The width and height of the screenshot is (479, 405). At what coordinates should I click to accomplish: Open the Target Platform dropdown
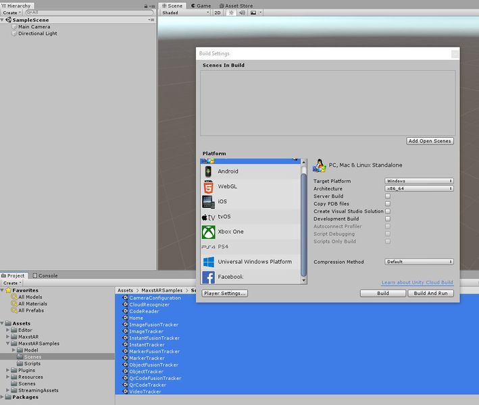[419, 181]
